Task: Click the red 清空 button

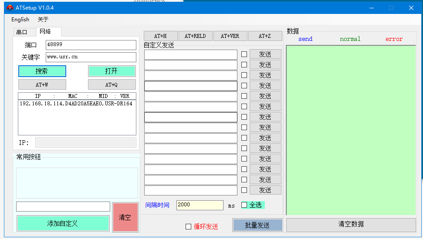Action: [x=125, y=217]
